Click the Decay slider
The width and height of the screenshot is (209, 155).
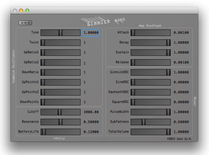[x=151, y=43]
